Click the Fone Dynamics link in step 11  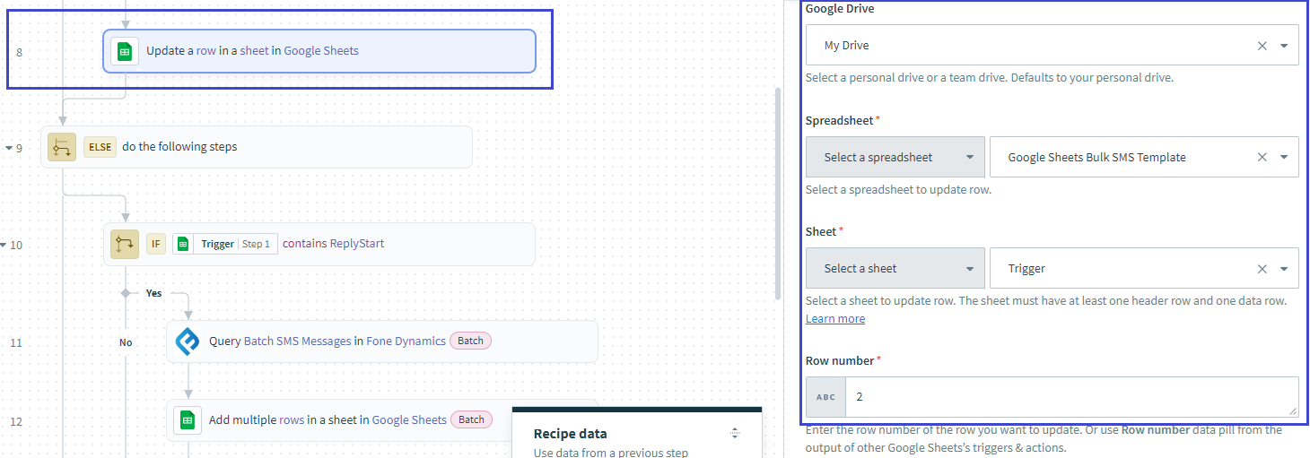coord(406,341)
